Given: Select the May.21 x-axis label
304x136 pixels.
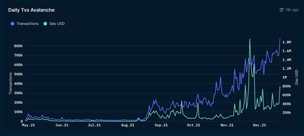Looking at the screenshot, I should (28, 126).
